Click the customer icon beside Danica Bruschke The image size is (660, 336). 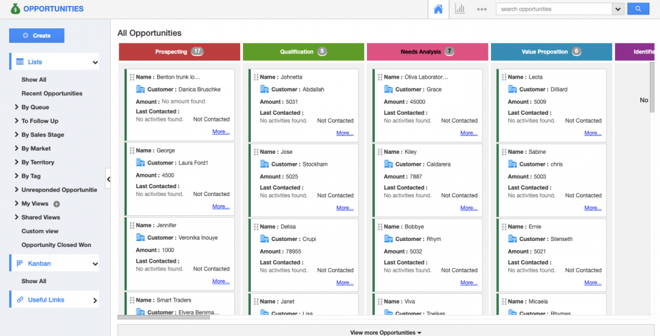[x=140, y=89]
